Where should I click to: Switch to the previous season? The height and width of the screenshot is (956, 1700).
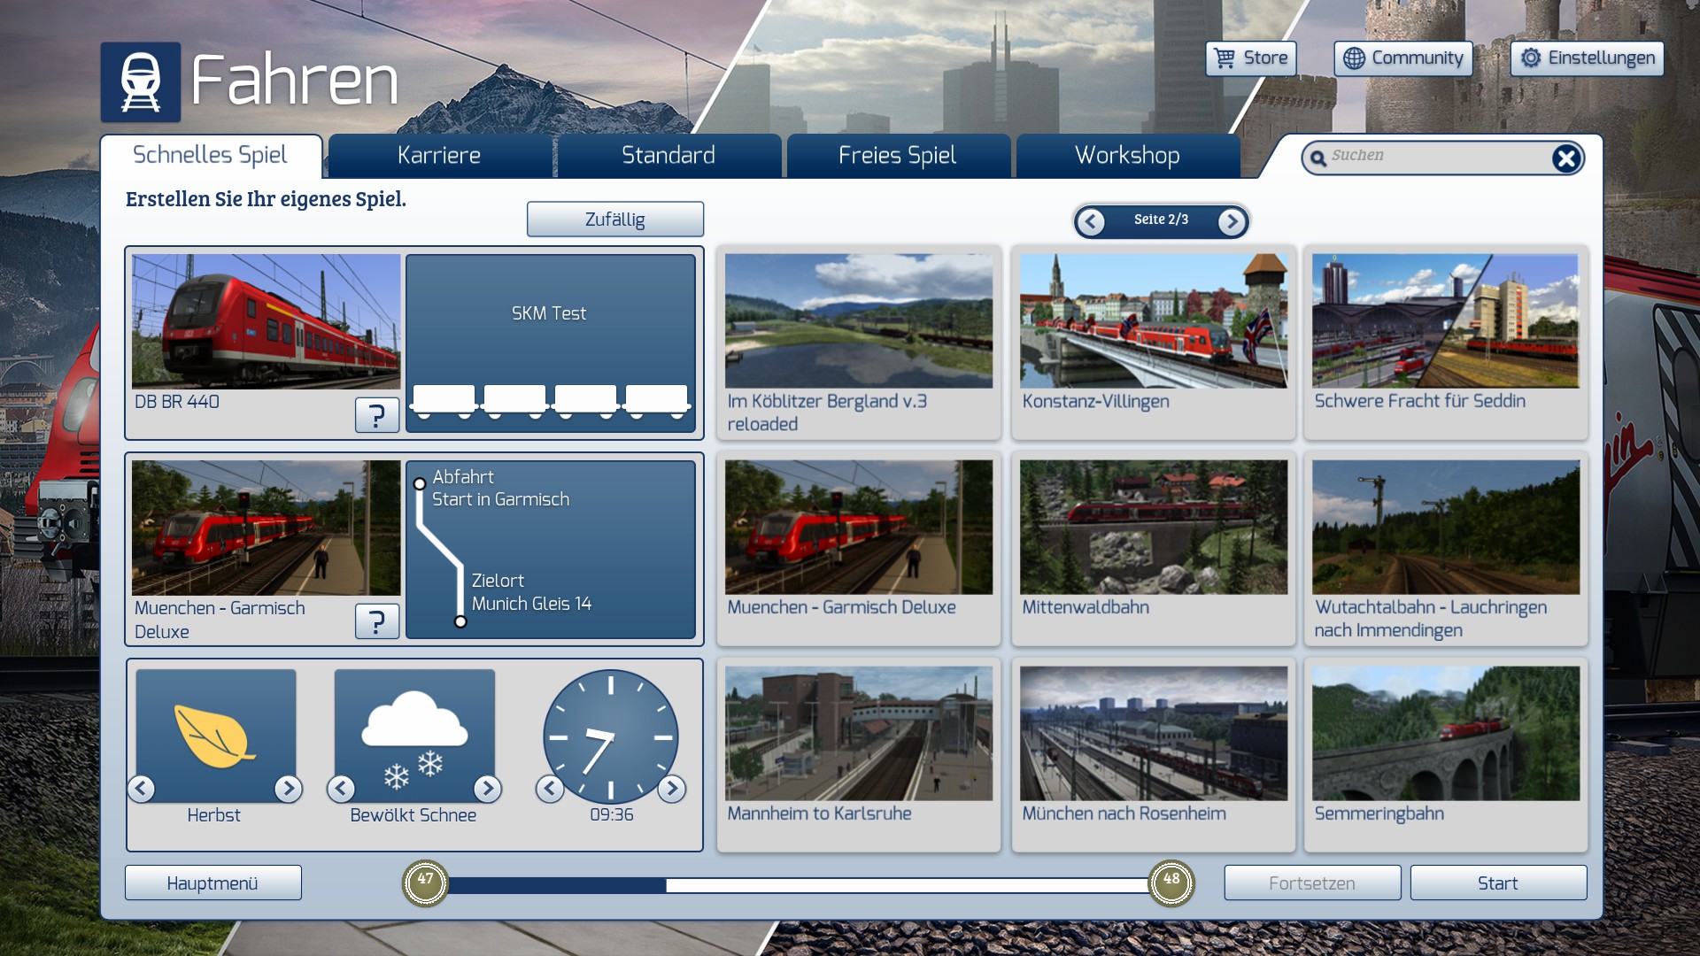[x=142, y=788]
